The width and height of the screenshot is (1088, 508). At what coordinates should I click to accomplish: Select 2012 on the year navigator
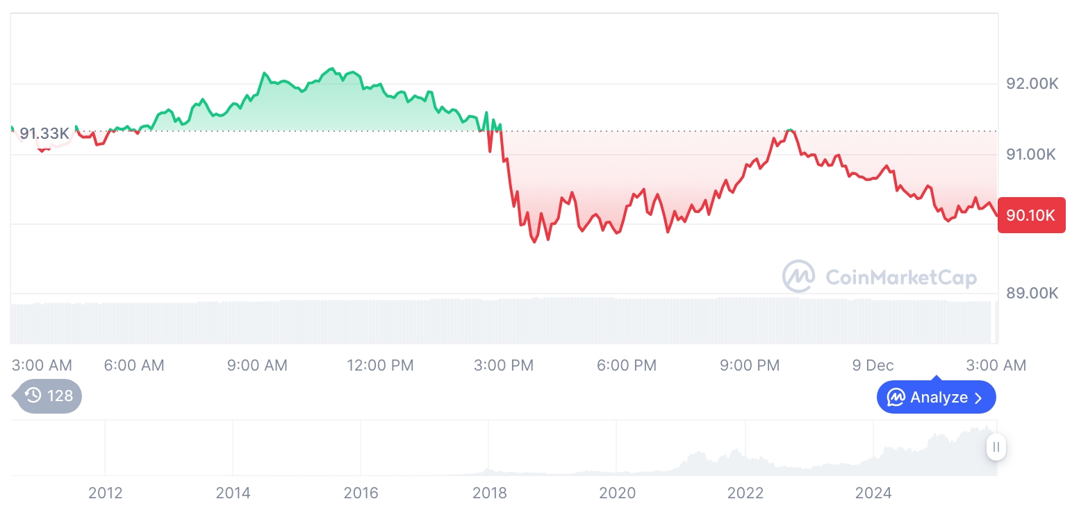pyautogui.click(x=105, y=493)
